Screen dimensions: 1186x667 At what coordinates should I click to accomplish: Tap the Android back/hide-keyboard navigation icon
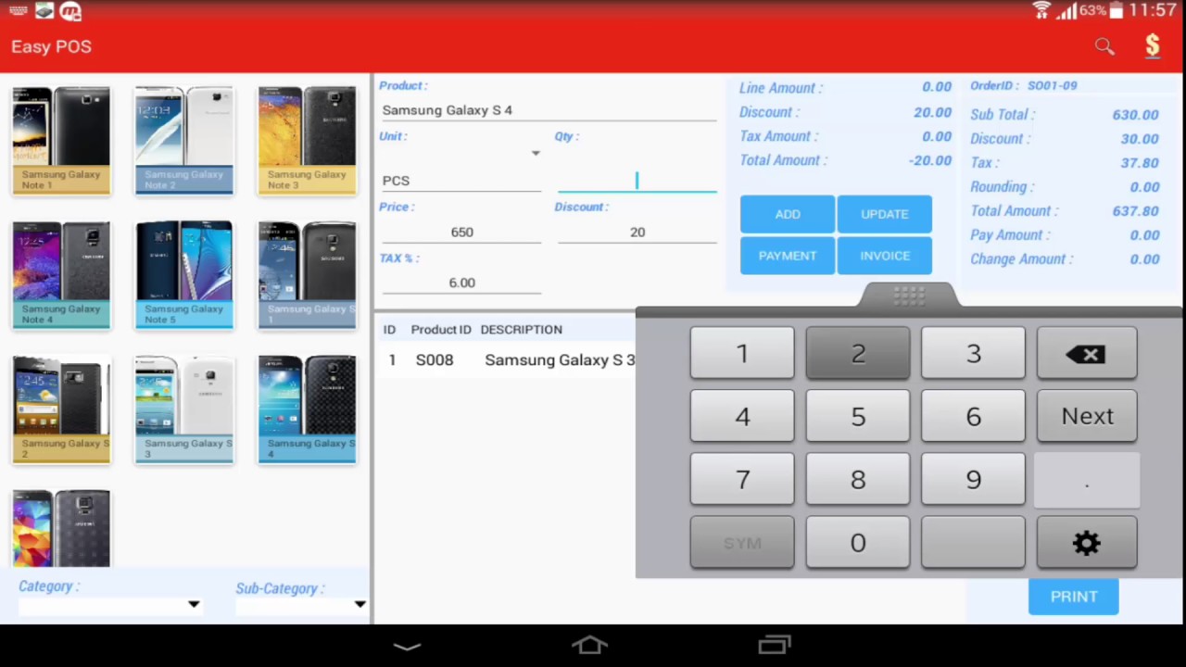[408, 646]
